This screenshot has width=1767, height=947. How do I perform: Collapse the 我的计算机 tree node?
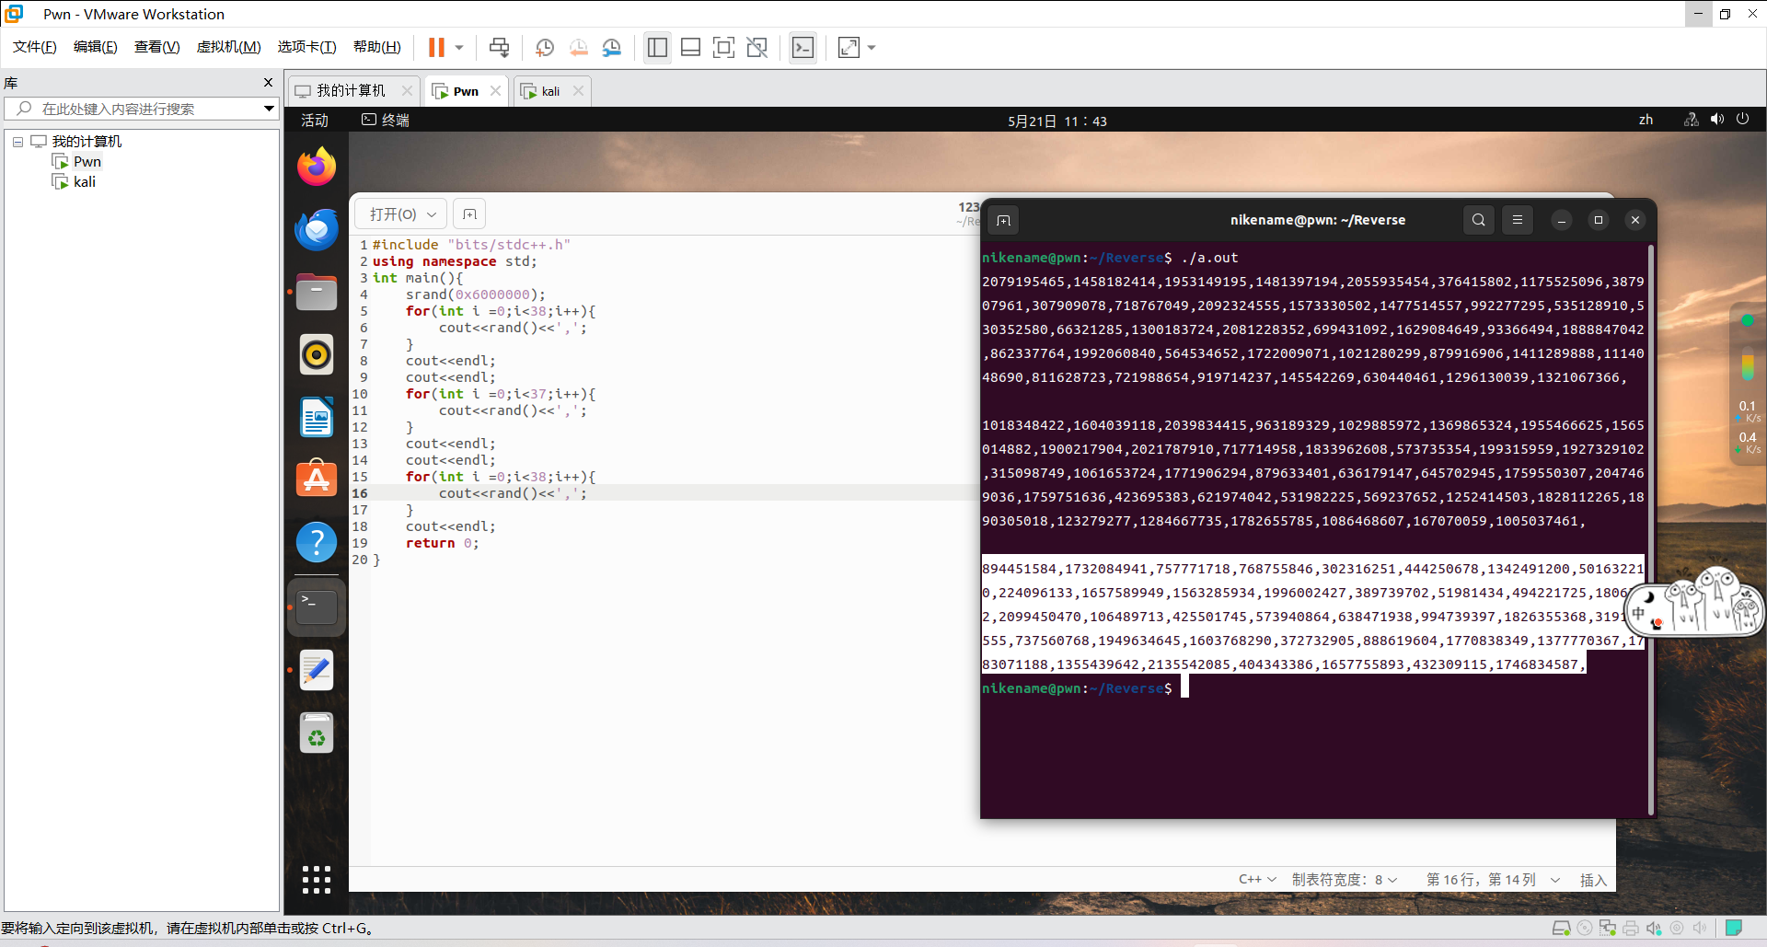(17, 141)
